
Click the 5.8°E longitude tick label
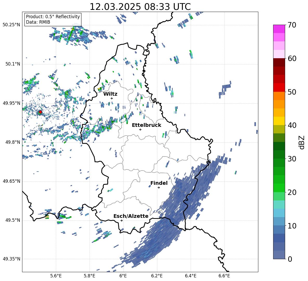[89, 276]
